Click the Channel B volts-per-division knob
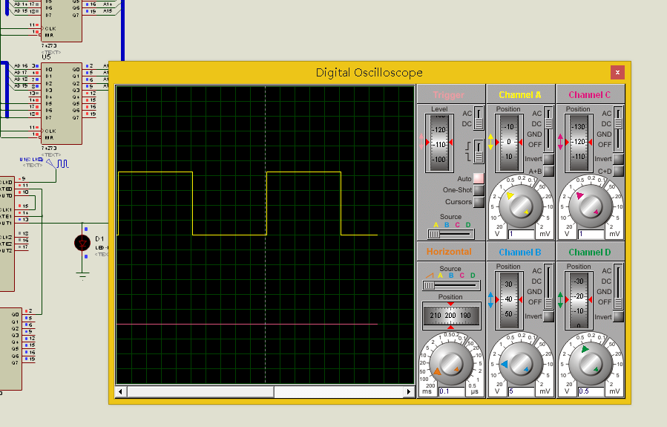 (520, 365)
